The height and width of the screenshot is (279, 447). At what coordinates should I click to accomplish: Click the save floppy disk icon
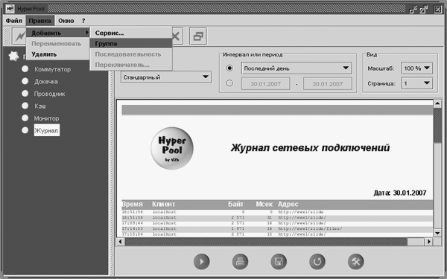tap(279, 261)
